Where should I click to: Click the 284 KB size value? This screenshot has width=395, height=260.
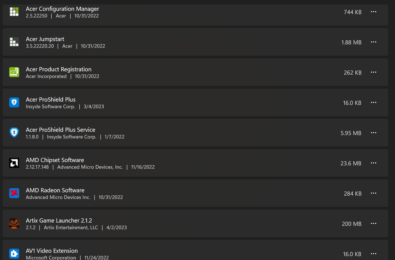352,194
